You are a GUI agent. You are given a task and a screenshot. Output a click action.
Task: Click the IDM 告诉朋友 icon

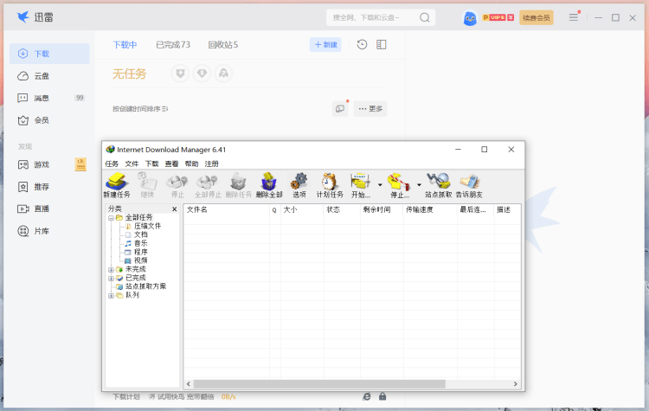[x=469, y=185]
